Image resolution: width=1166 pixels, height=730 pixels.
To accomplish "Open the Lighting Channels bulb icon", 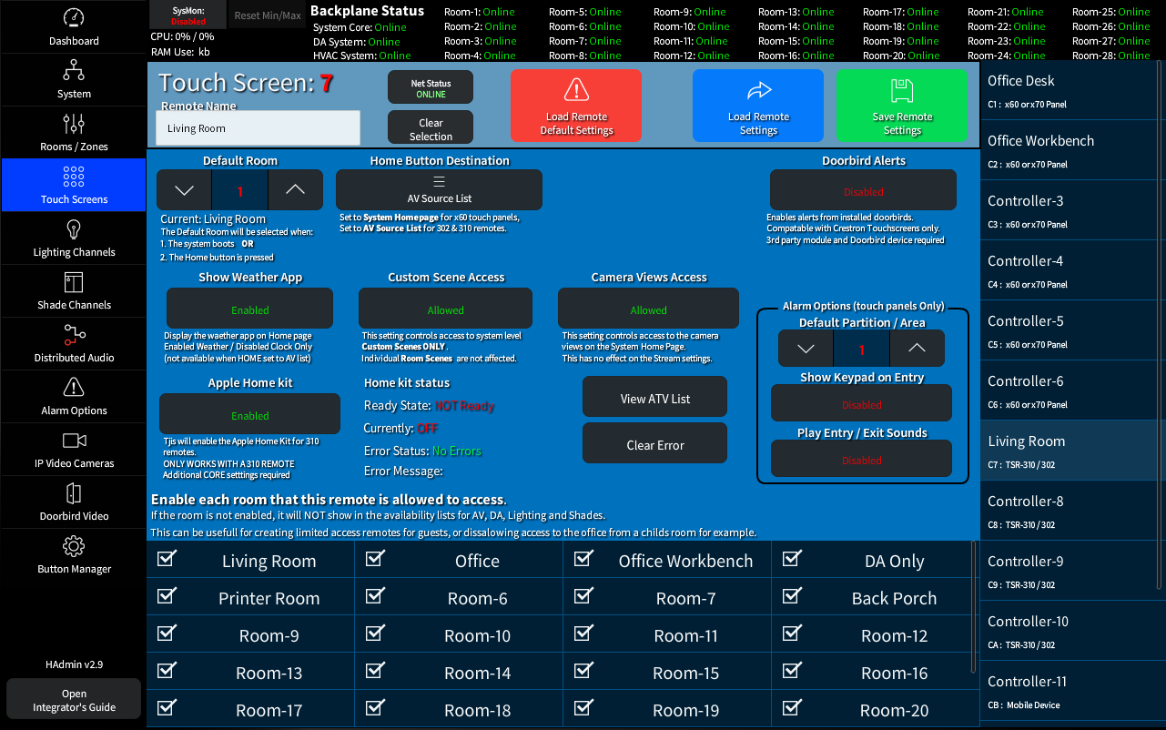I will (74, 228).
